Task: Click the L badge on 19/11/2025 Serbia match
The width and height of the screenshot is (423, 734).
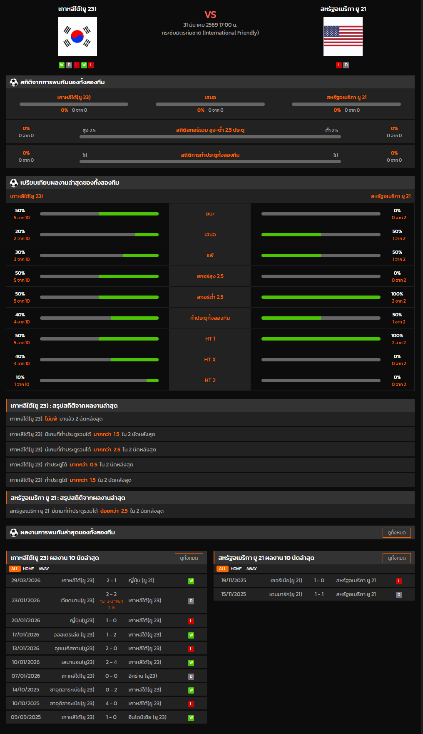Action: [398, 581]
